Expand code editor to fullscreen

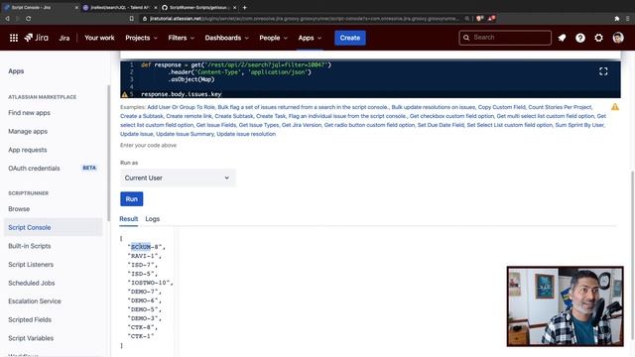pyautogui.click(x=603, y=71)
